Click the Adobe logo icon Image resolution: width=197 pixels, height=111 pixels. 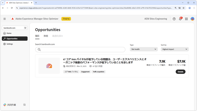[x=13, y=19]
